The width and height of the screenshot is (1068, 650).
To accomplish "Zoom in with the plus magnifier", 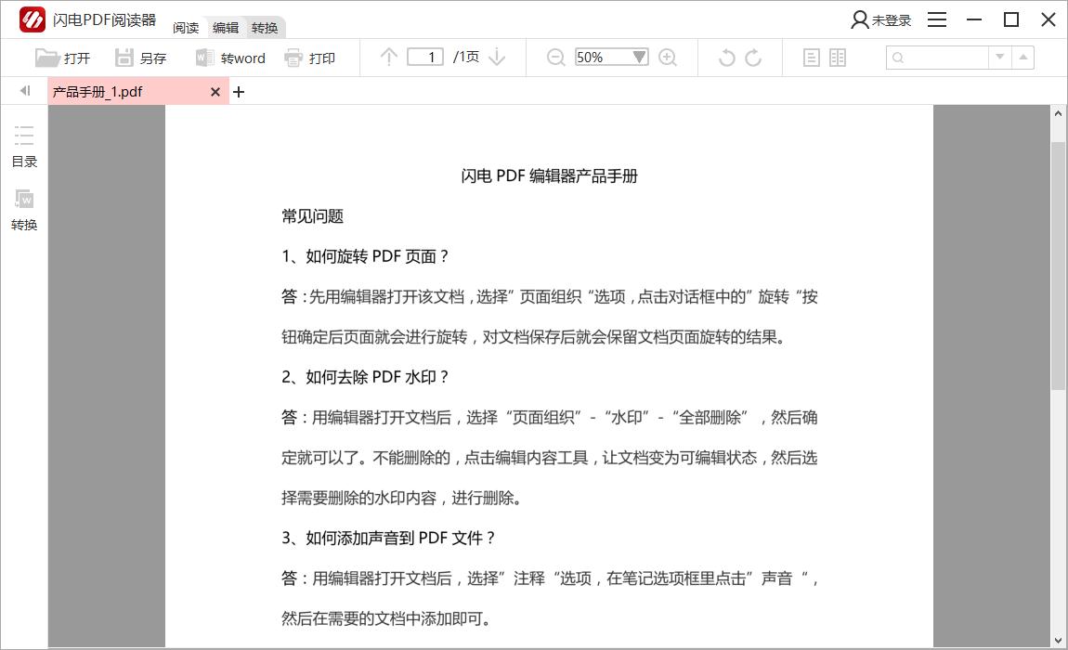I will 668,58.
